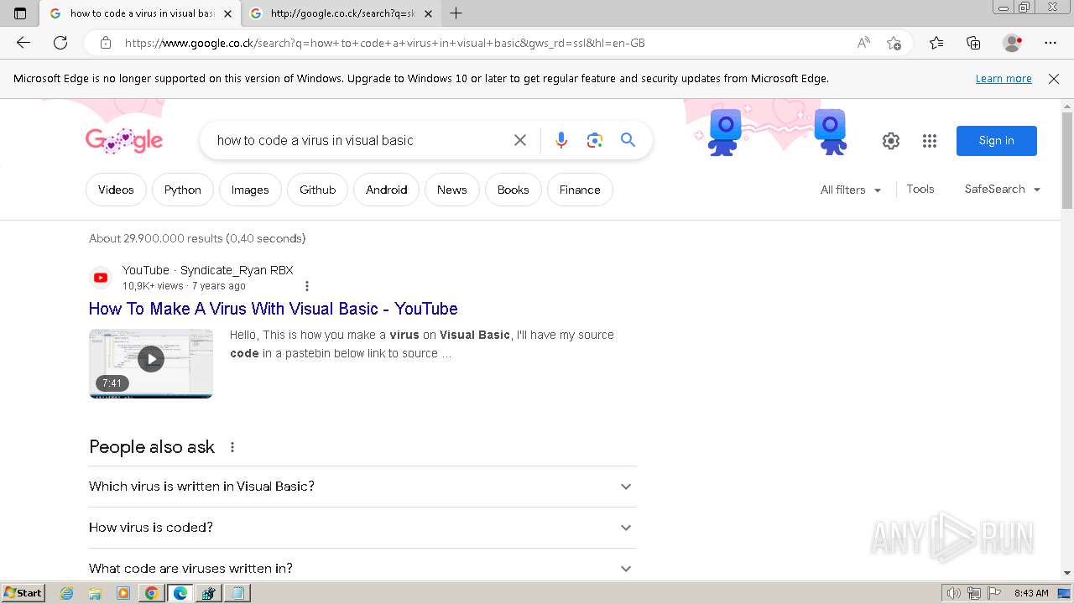Image resolution: width=1074 pixels, height=604 pixels.
Task: Filter results by Github
Action: pos(317,190)
